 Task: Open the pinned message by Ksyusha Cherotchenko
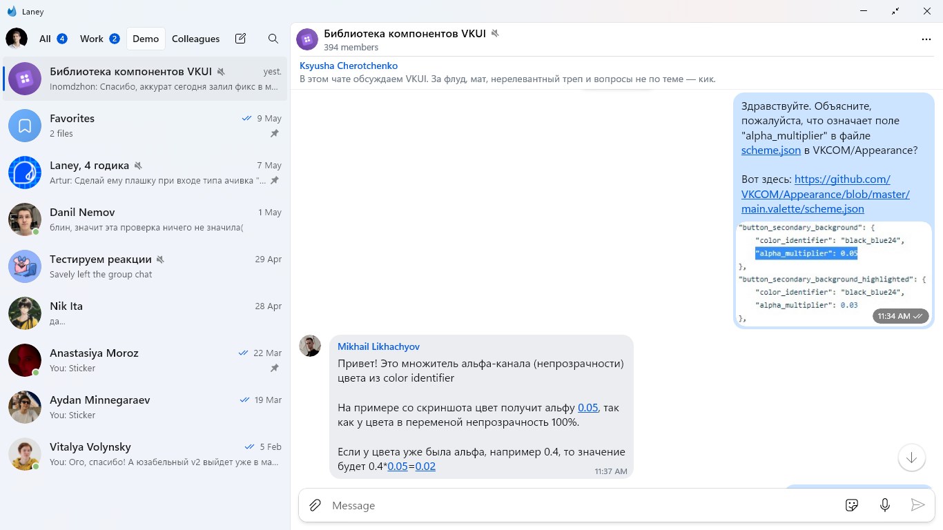pos(616,72)
